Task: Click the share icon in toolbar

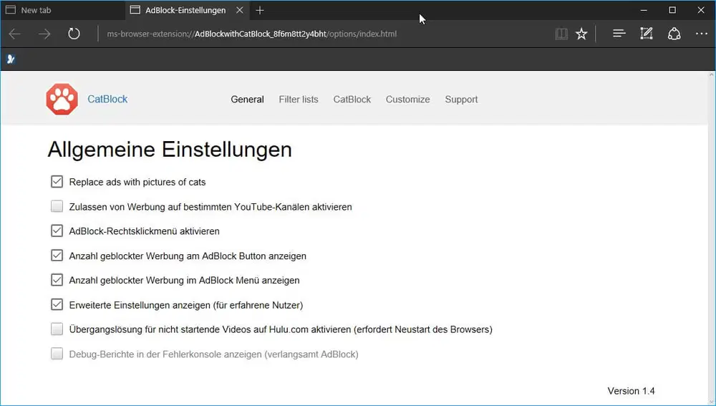Action: click(674, 34)
